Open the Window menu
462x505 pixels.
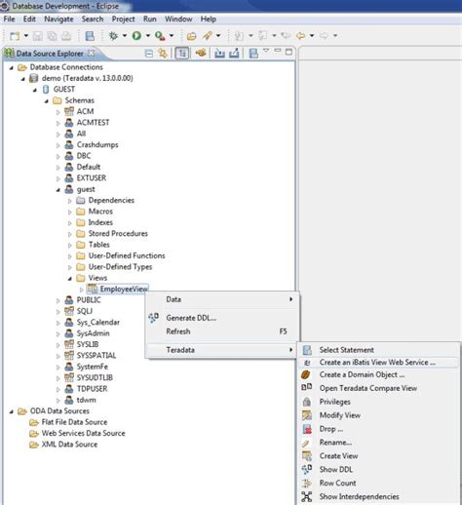click(x=178, y=19)
